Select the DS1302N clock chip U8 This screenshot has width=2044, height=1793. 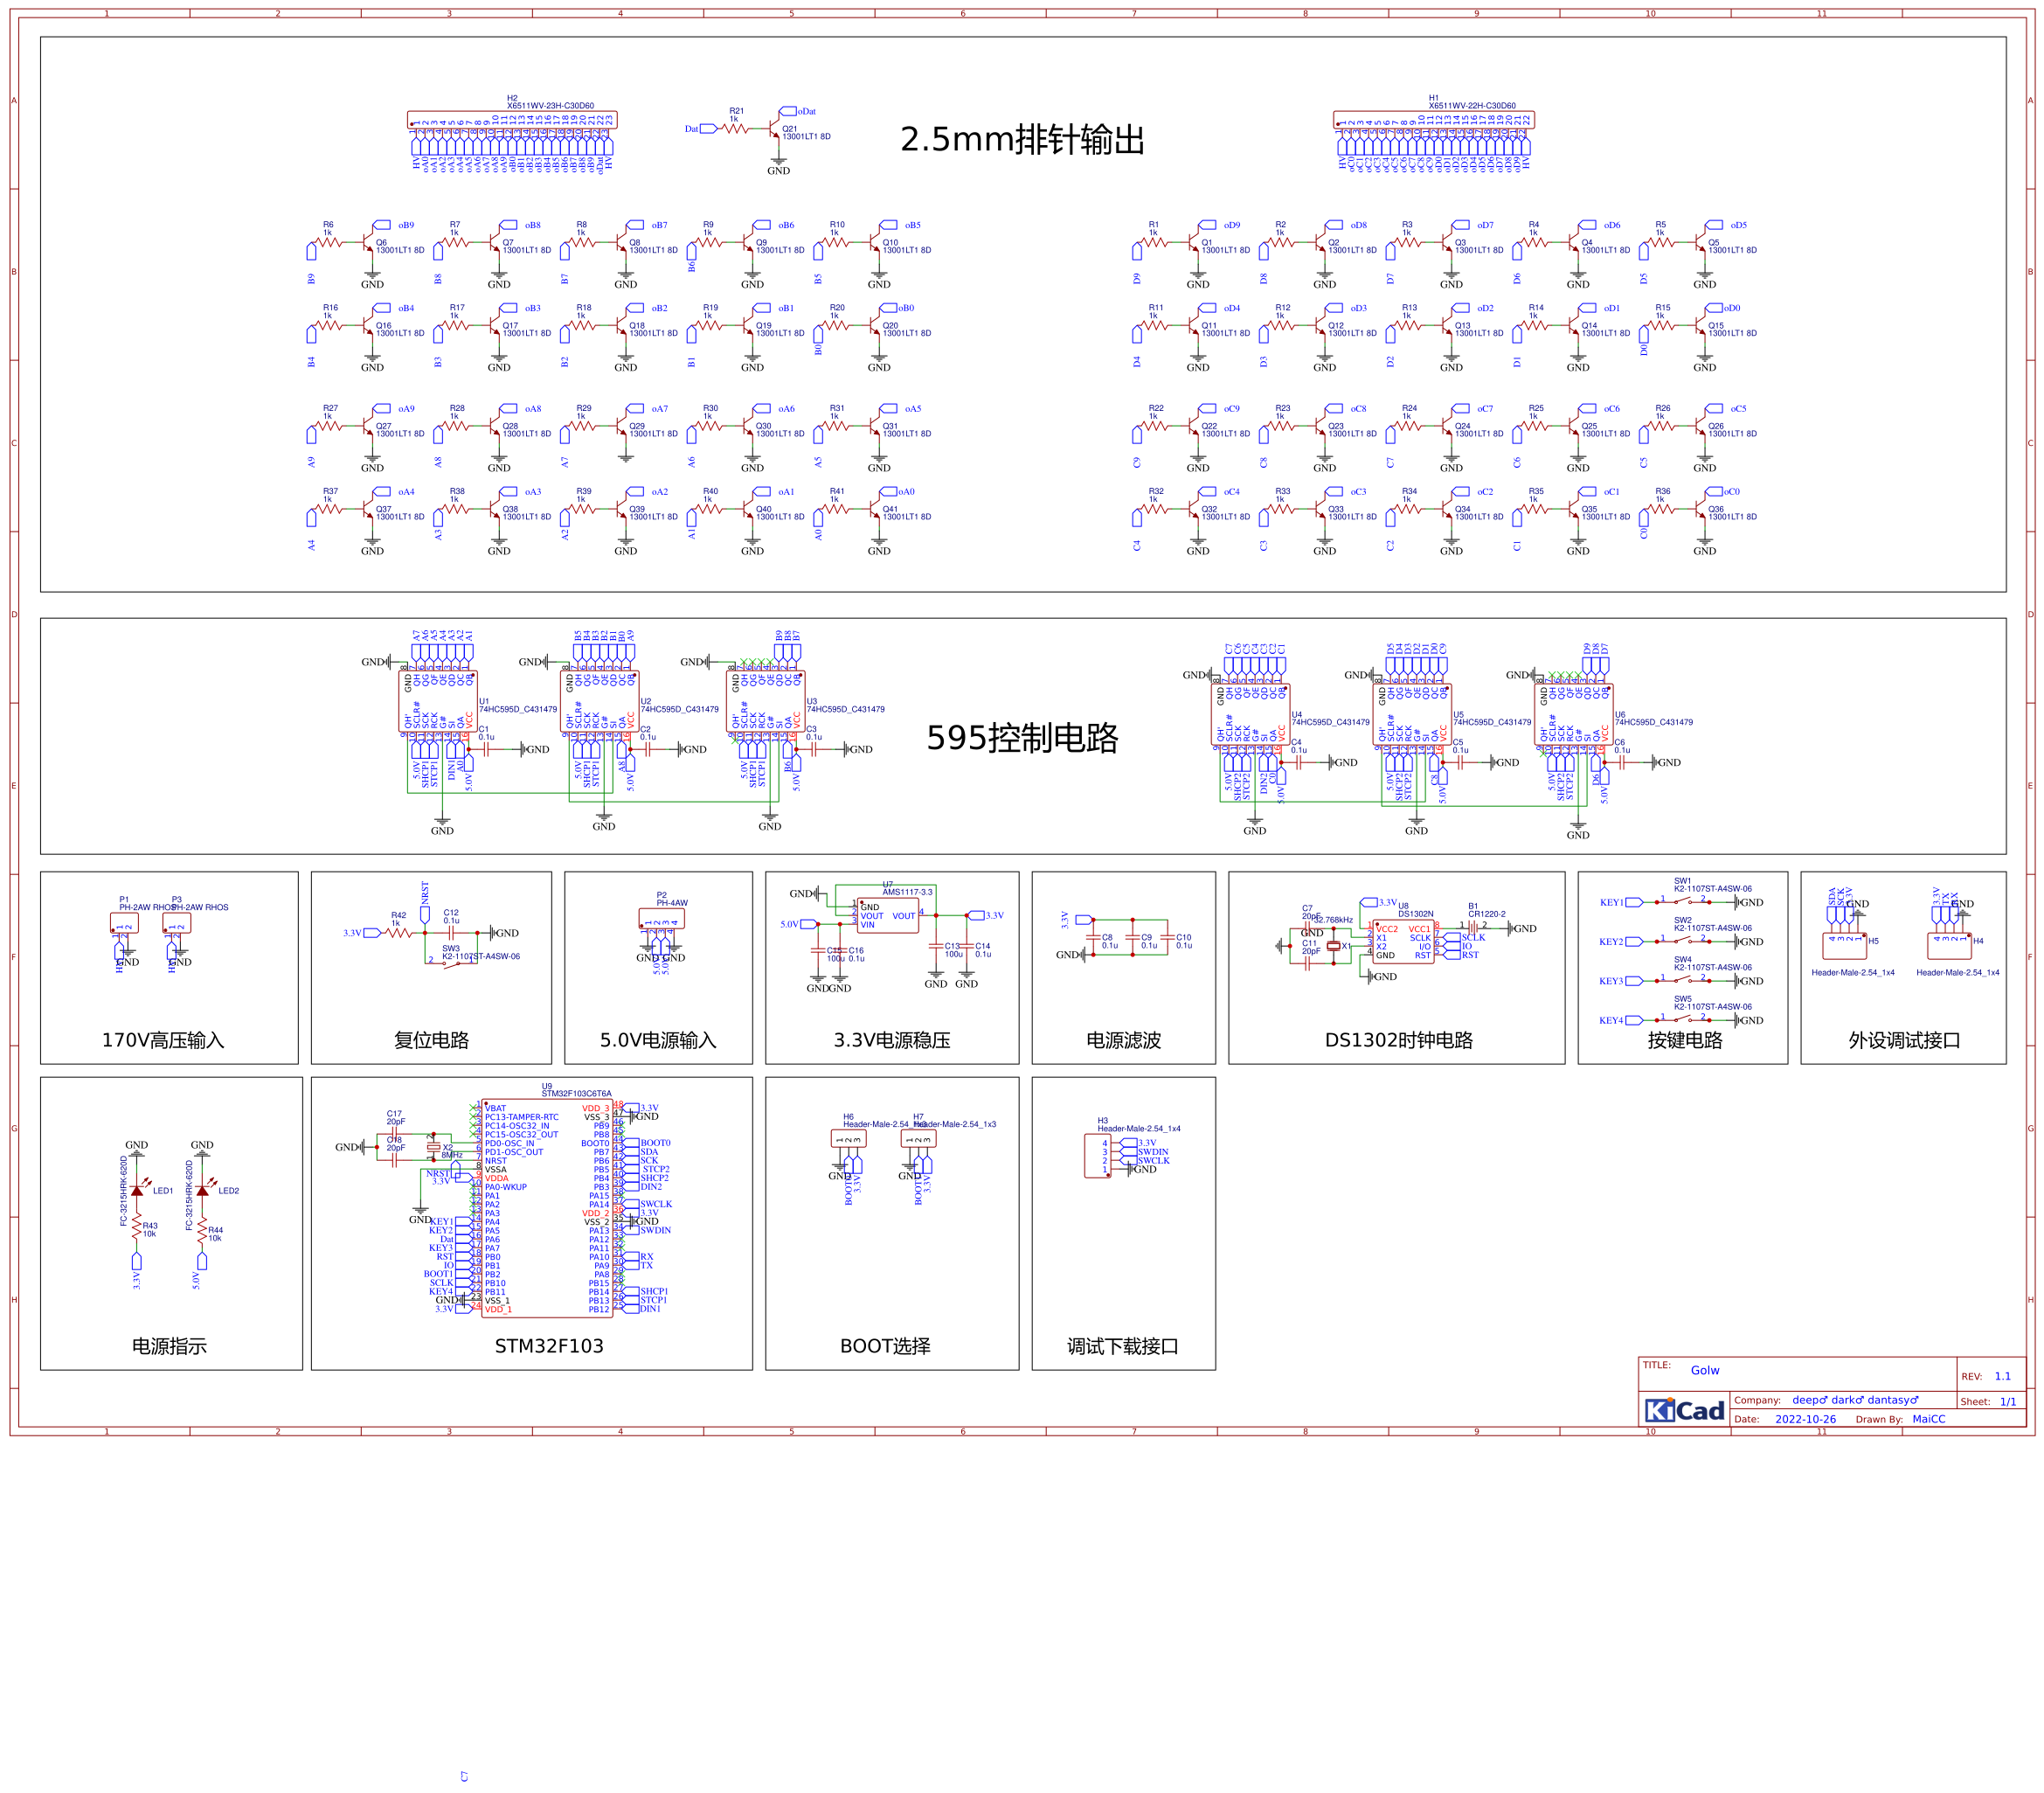1403,942
